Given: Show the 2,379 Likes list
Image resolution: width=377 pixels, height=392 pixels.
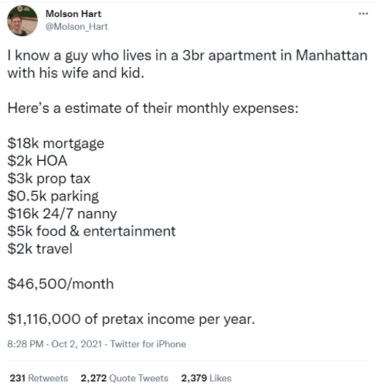Looking at the screenshot, I should tap(206, 378).
